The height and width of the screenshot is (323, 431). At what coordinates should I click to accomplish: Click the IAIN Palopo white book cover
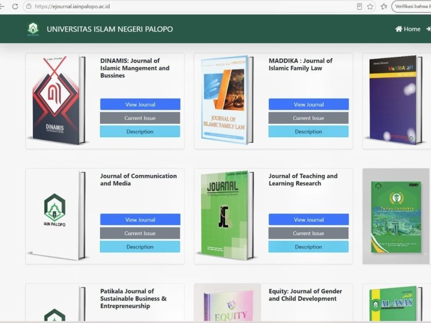[59, 215]
